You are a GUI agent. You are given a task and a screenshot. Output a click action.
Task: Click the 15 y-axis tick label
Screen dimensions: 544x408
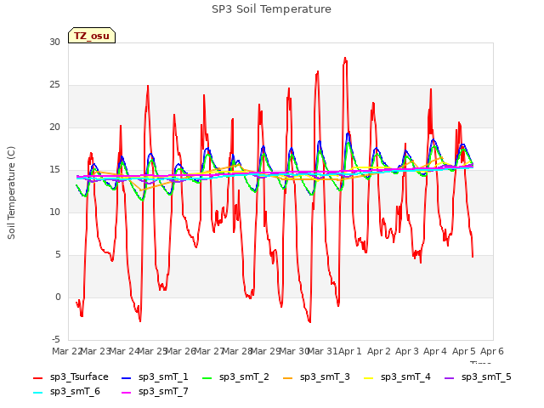point(54,170)
